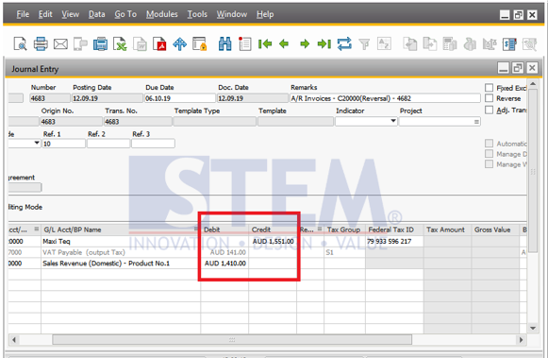Click the Due Date field 06.10.19
This screenshot has width=548, height=358.
(180, 98)
